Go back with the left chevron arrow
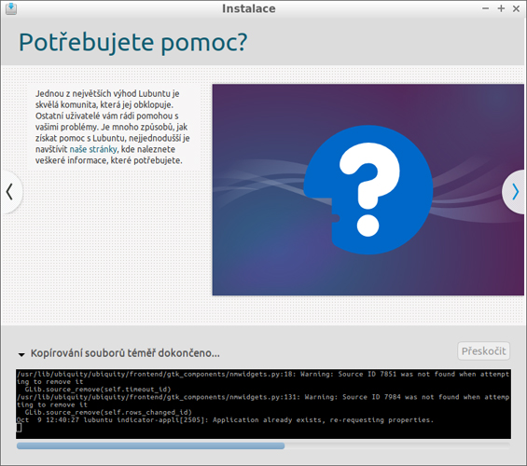Image resolution: width=527 pixels, height=466 pixels. point(9,192)
